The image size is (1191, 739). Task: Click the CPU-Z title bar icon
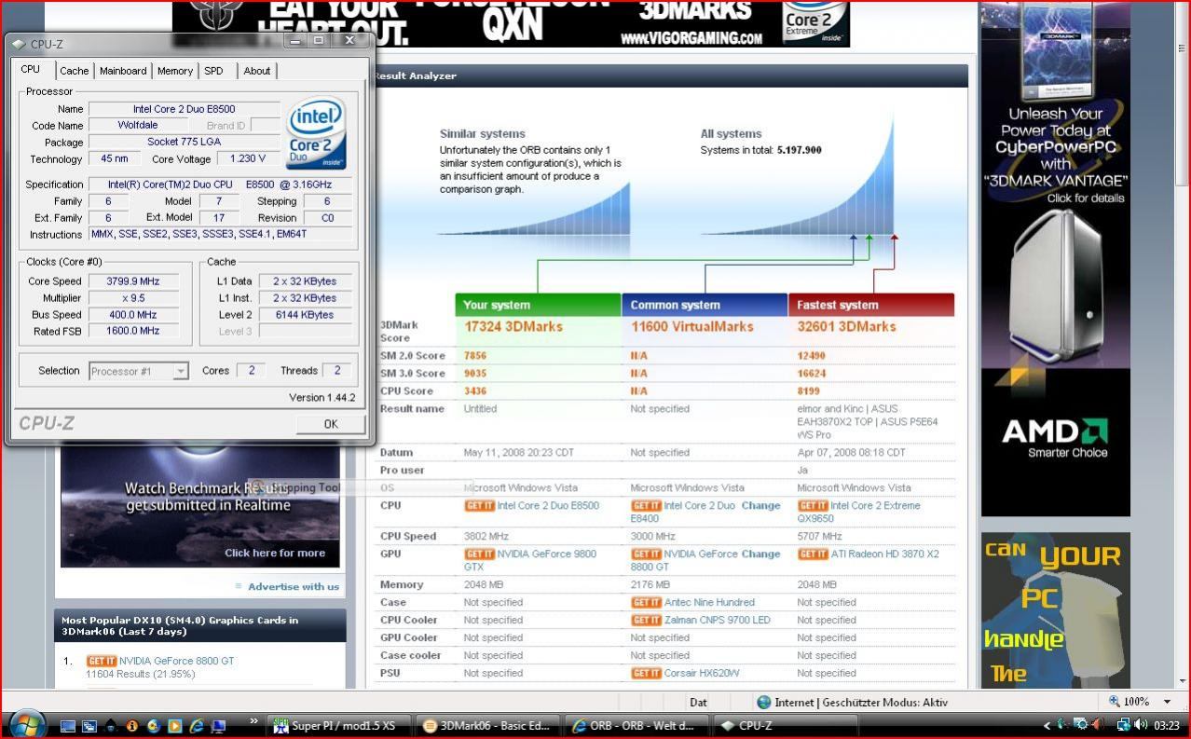[x=19, y=44]
